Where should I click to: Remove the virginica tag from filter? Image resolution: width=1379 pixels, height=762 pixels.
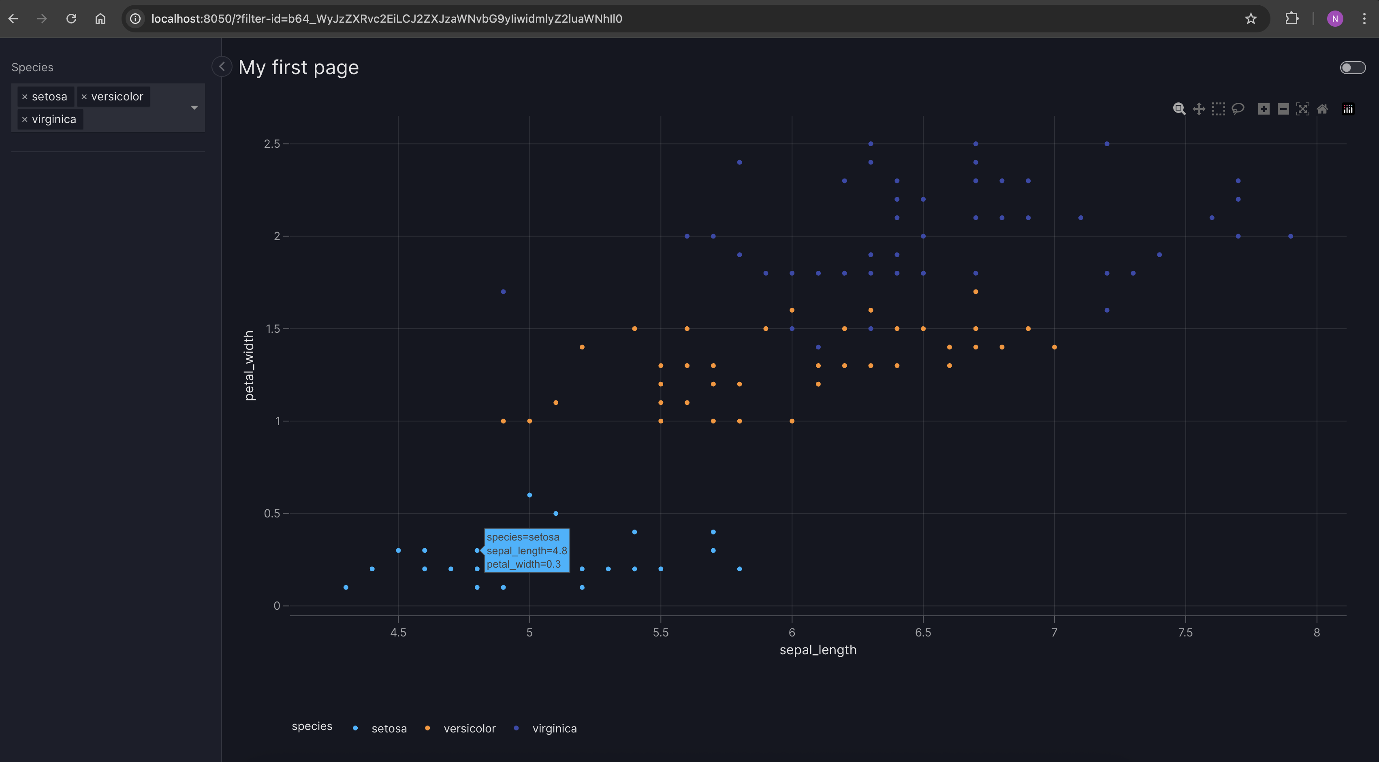[x=25, y=120]
